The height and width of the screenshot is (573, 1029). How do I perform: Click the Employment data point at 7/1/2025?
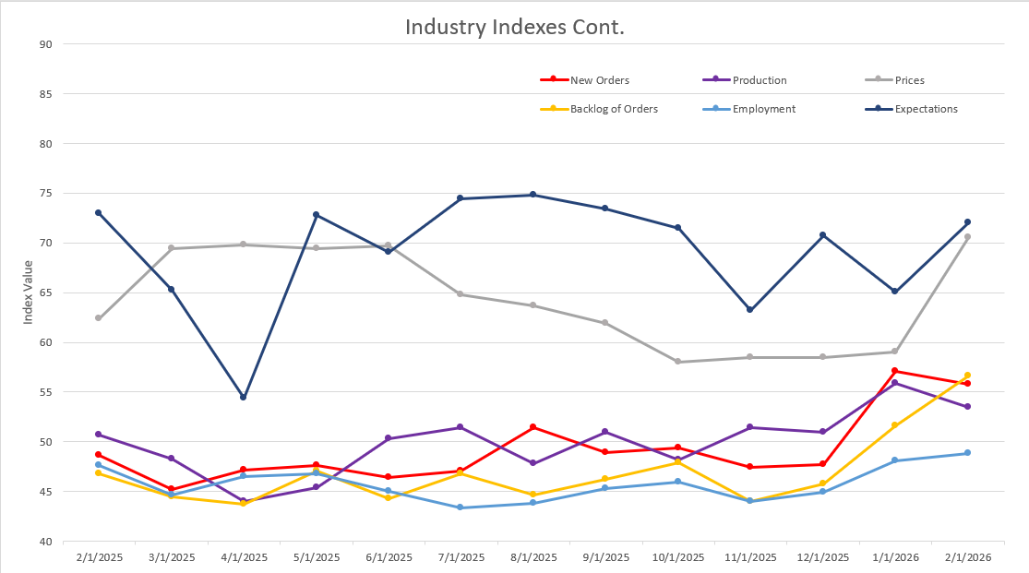pyautogui.click(x=461, y=507)
